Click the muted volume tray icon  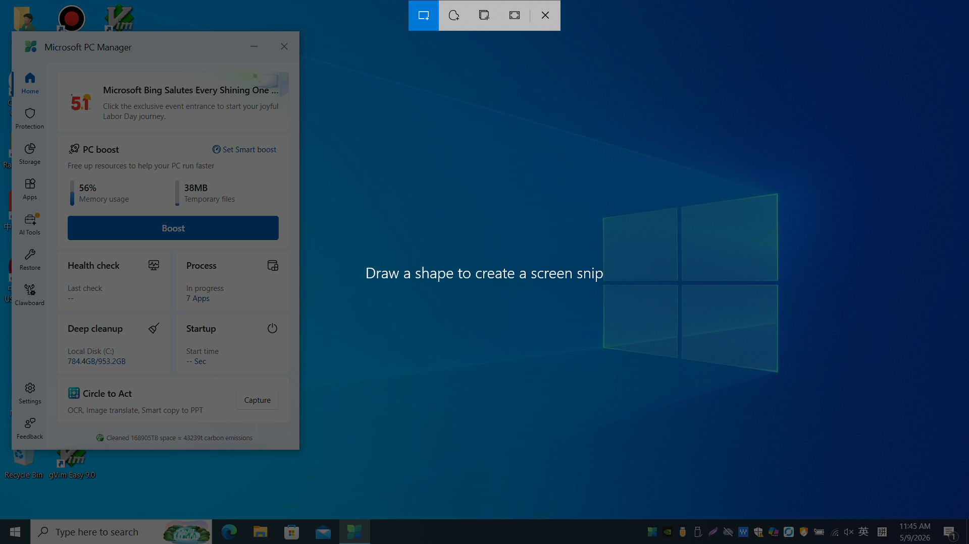(849, 532)
